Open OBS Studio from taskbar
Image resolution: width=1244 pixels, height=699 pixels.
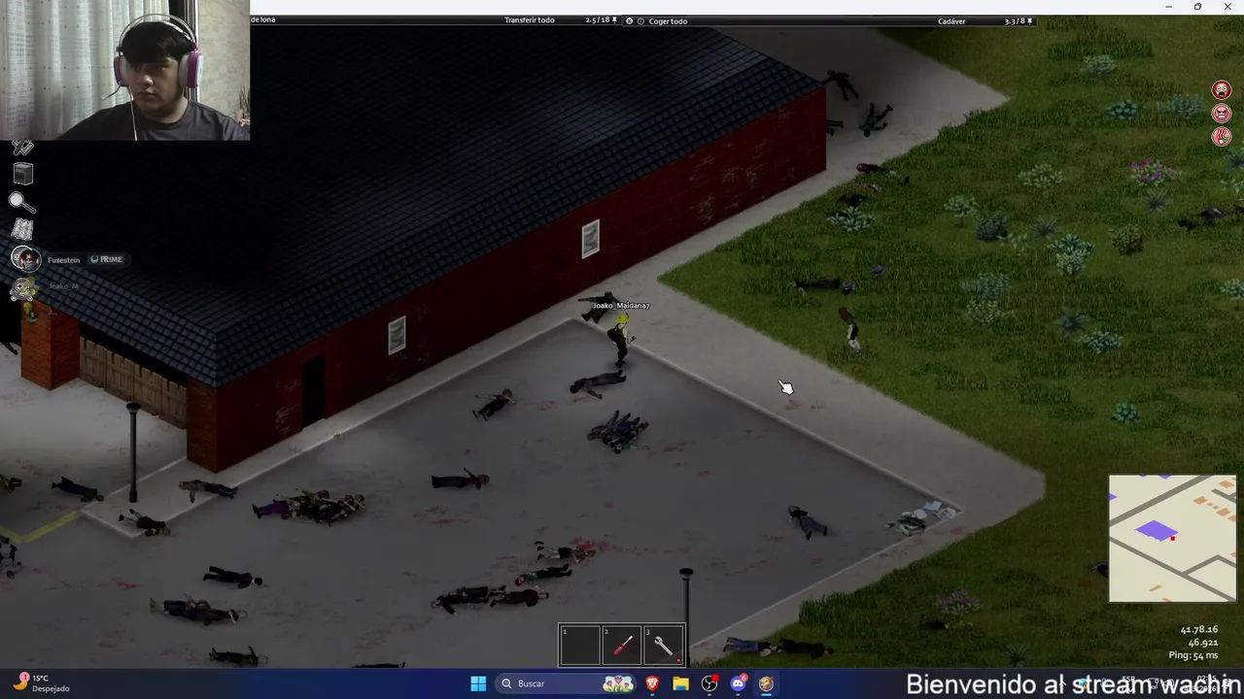pyautogui.click(x=709, y=683)
